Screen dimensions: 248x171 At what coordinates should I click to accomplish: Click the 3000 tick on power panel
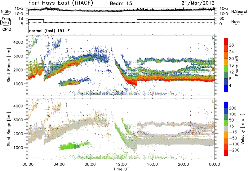pos(18,56)
